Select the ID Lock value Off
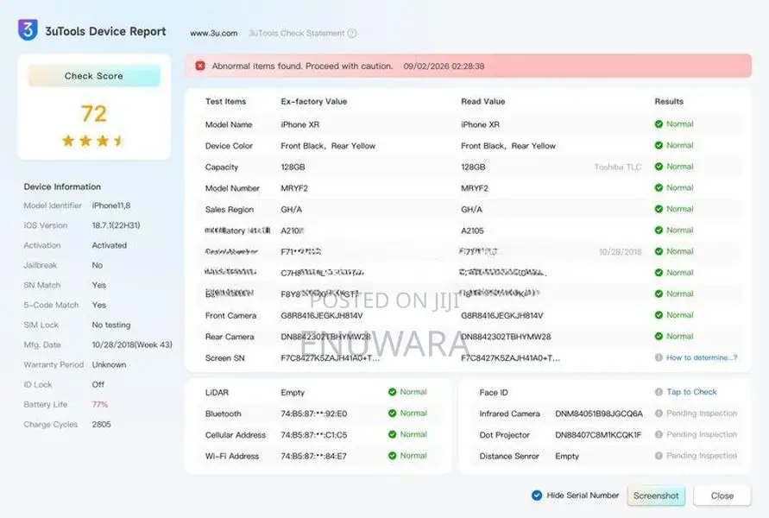769x518 pixels. click(x=98, y=384)
